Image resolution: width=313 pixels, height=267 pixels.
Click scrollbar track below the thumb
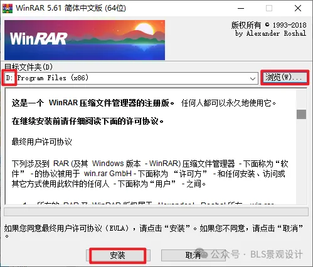[x=301, y=161]
